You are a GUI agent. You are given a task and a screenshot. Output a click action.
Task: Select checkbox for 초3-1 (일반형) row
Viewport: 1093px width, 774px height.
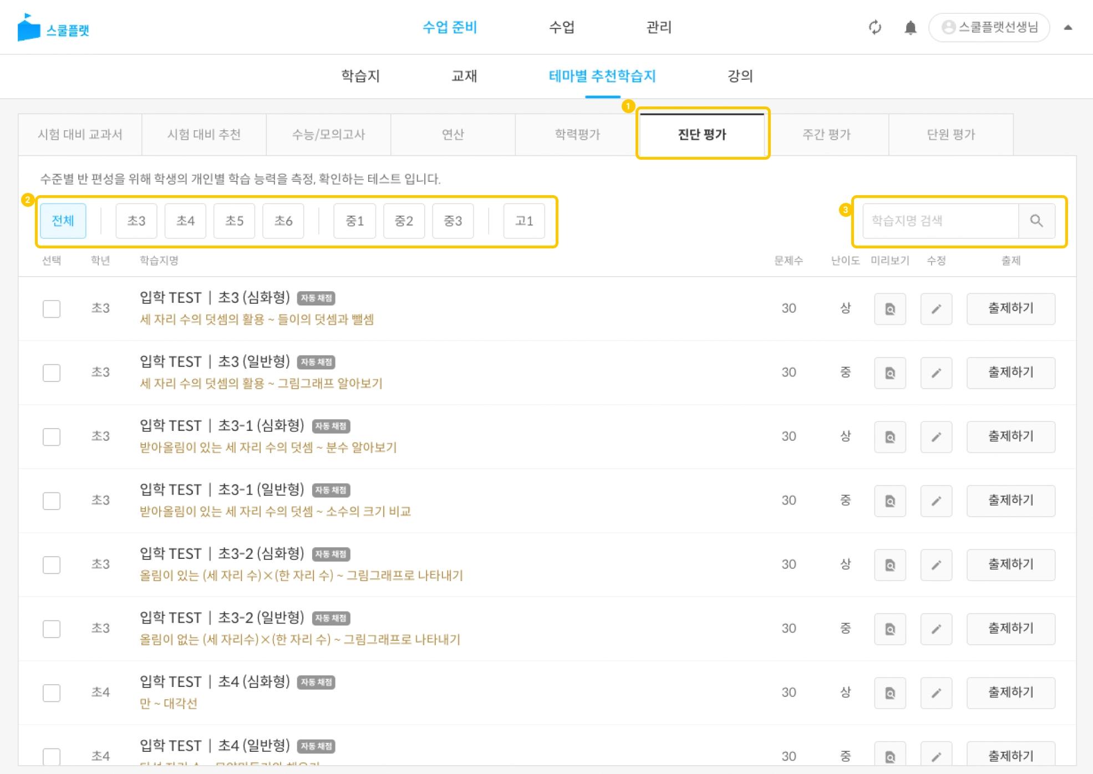[x=52, y=501]
